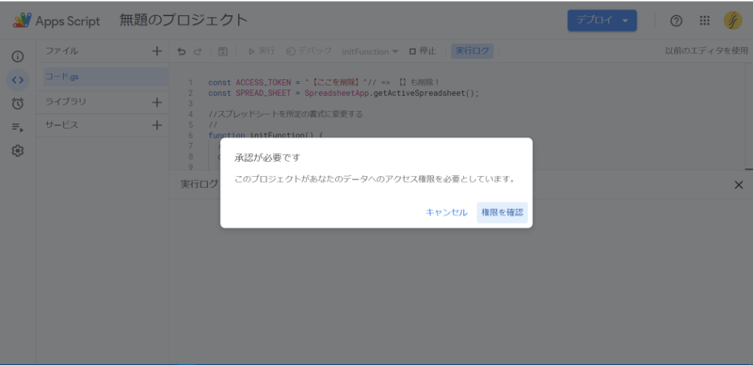Click the 無題のプロジェクト project title
This screenshot has width=753, height=365.
(x=184, y=20)
